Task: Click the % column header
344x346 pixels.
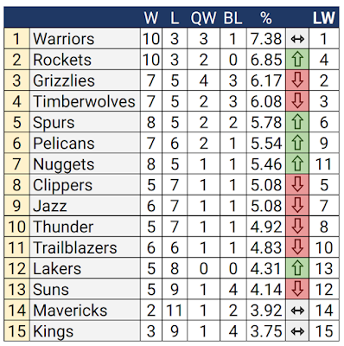Action: (266, 18)
